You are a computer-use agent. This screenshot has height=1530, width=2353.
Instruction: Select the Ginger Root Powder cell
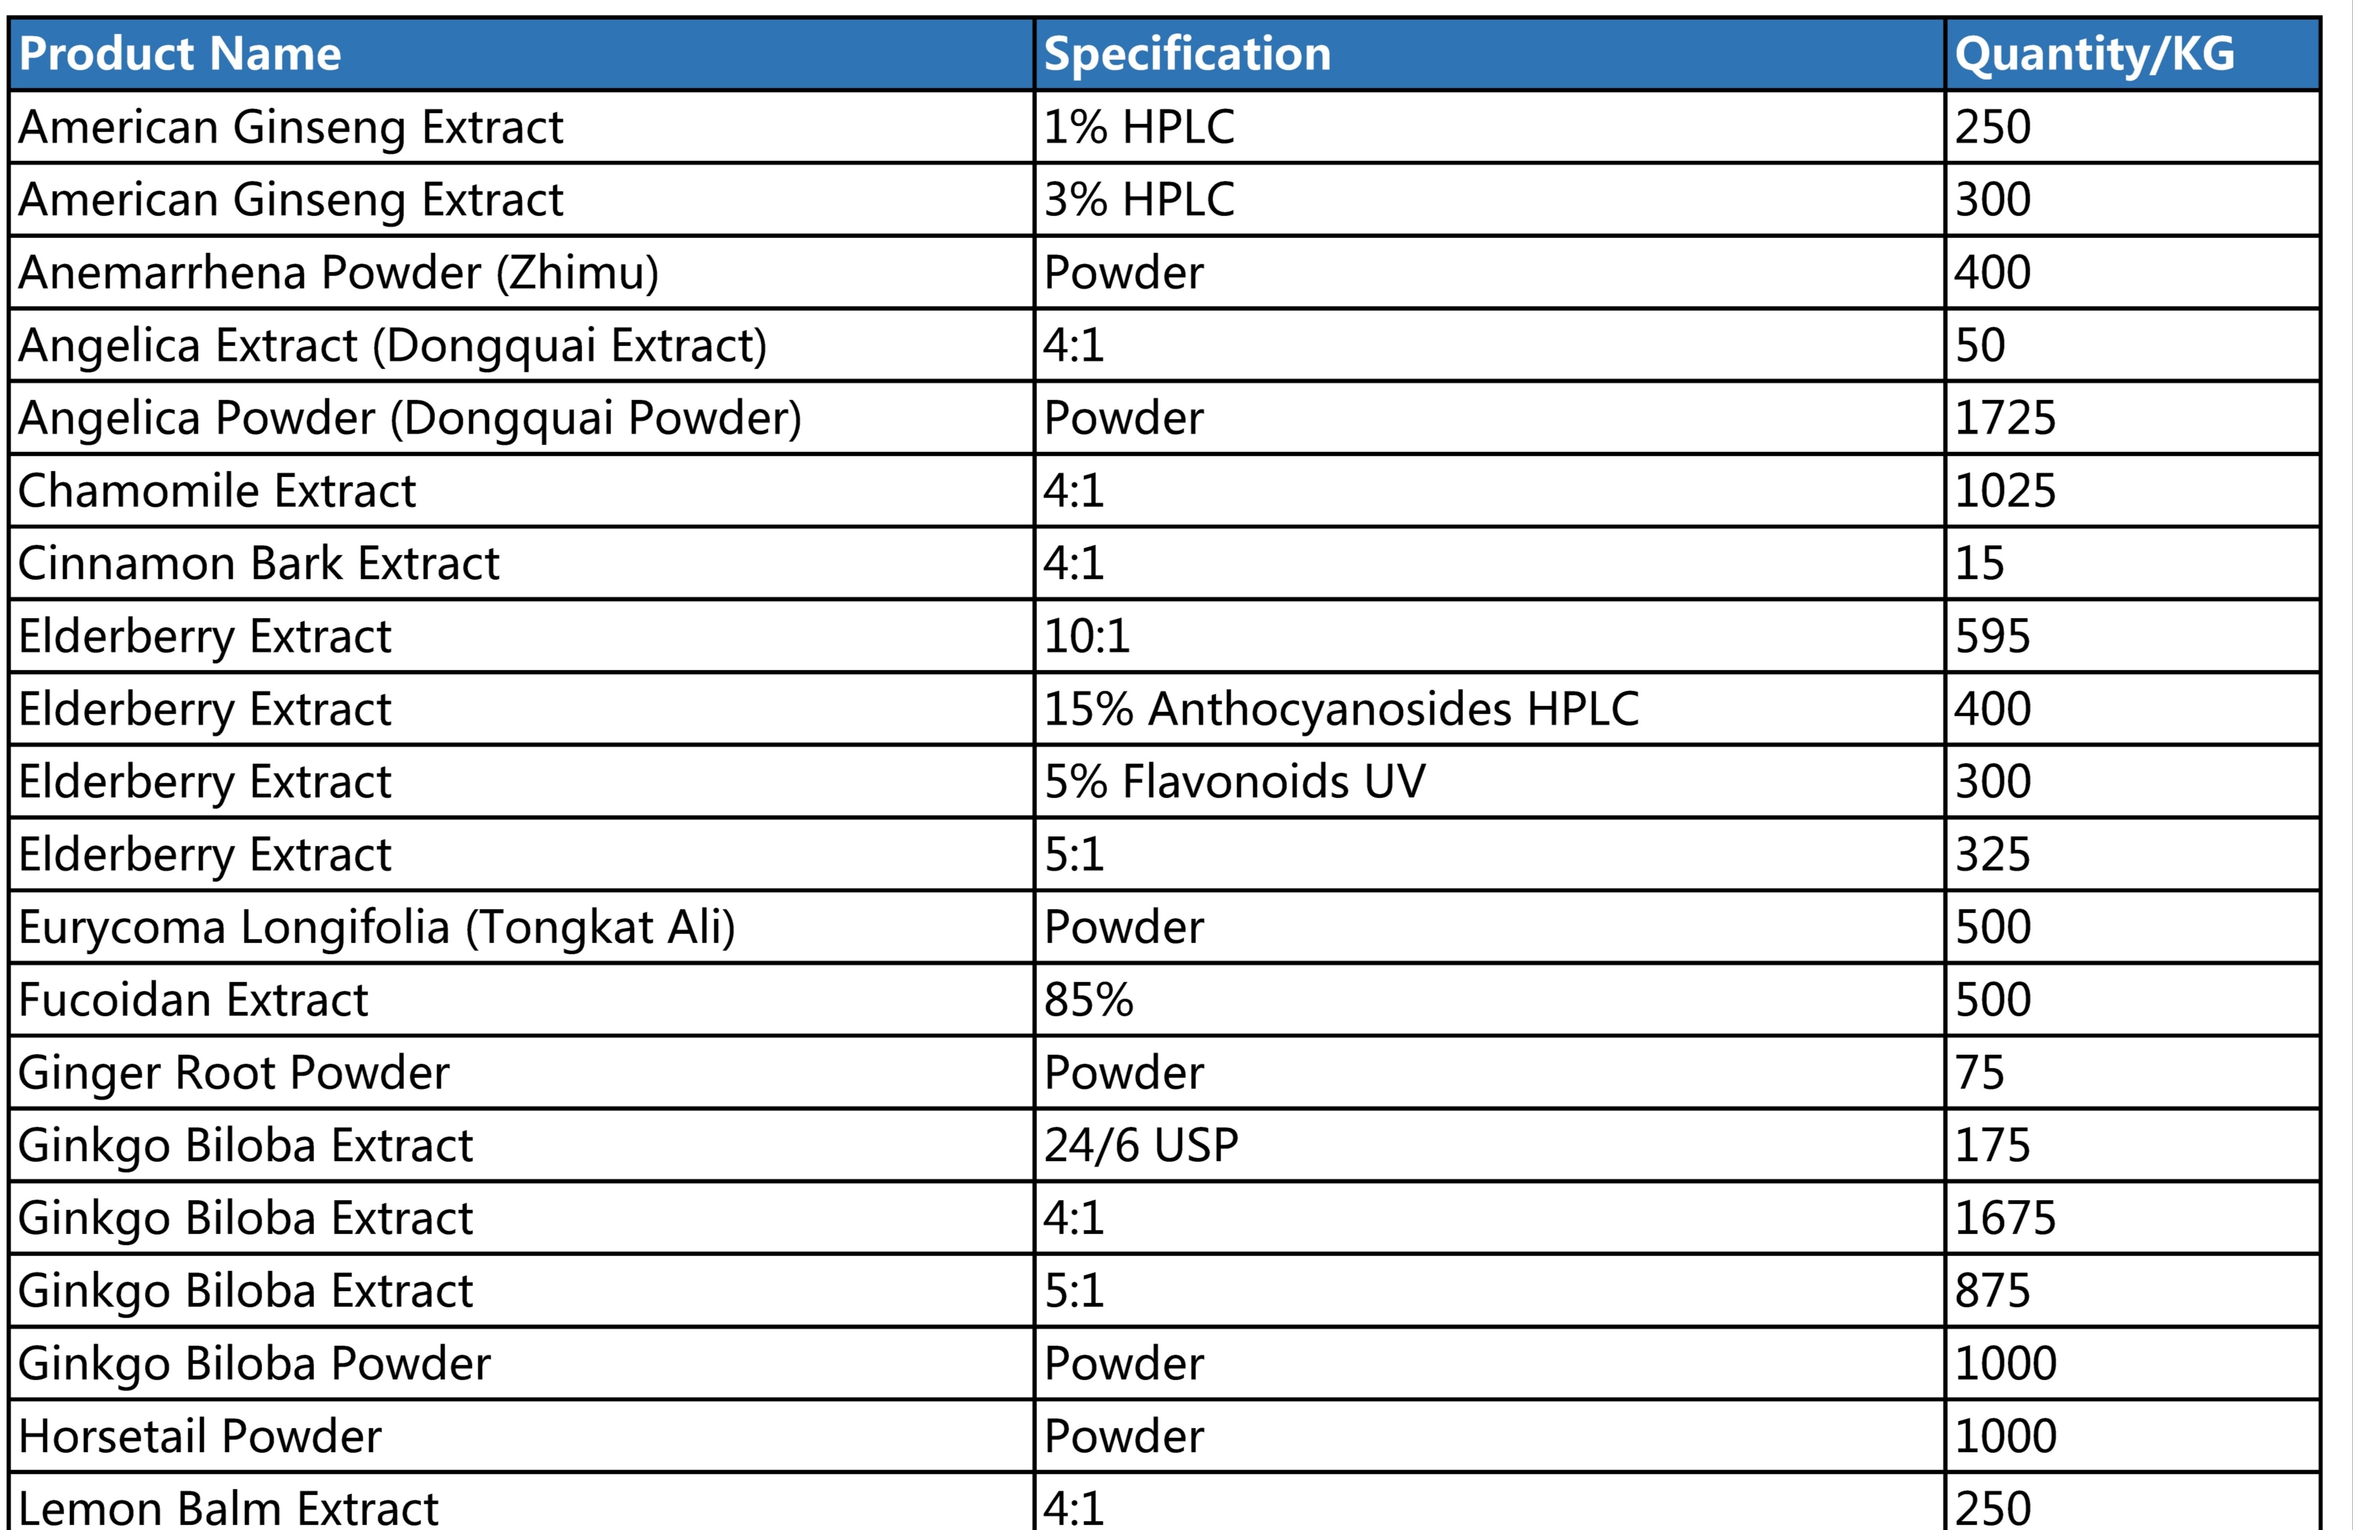pos(521,1073)
